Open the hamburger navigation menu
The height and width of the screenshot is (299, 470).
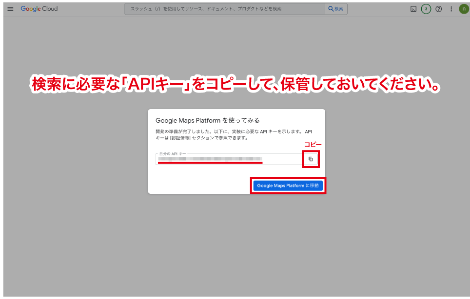click(x=10, y=9)
